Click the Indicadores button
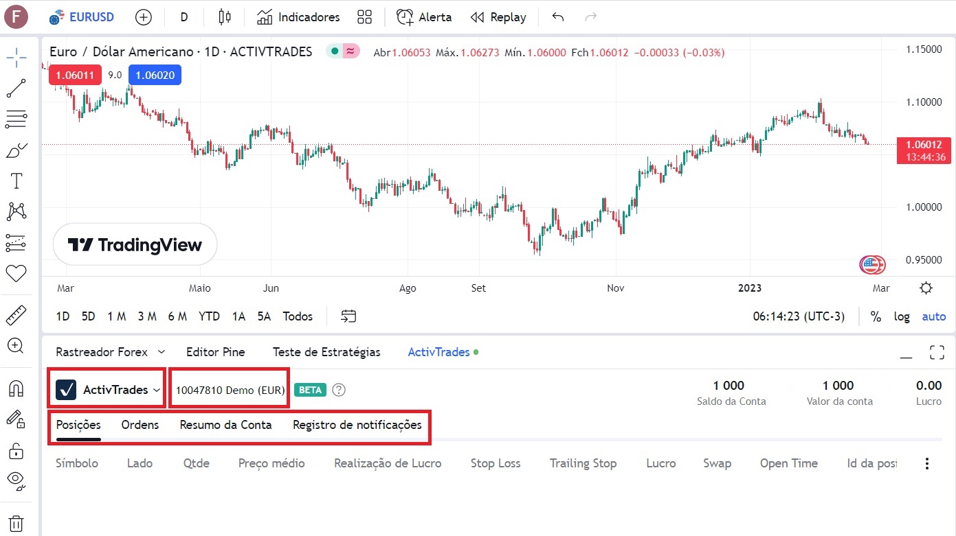The image size is (956, 536). [298, 16]
